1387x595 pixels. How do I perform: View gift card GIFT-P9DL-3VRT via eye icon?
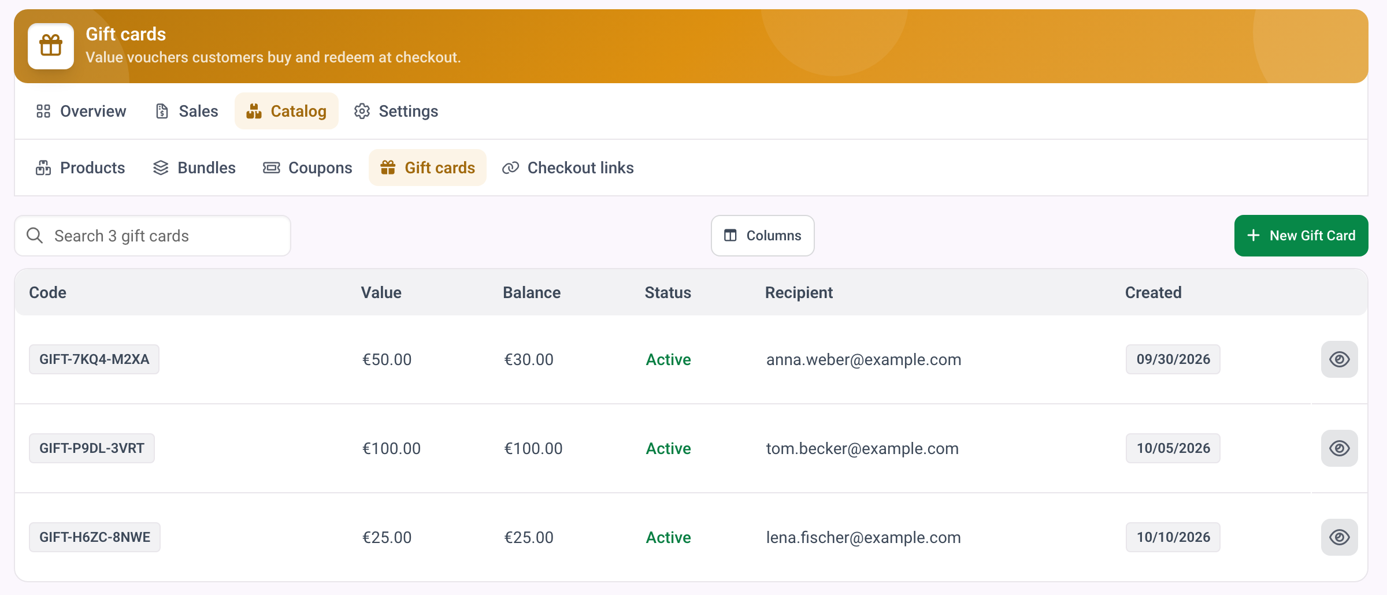click(1339, 448)
